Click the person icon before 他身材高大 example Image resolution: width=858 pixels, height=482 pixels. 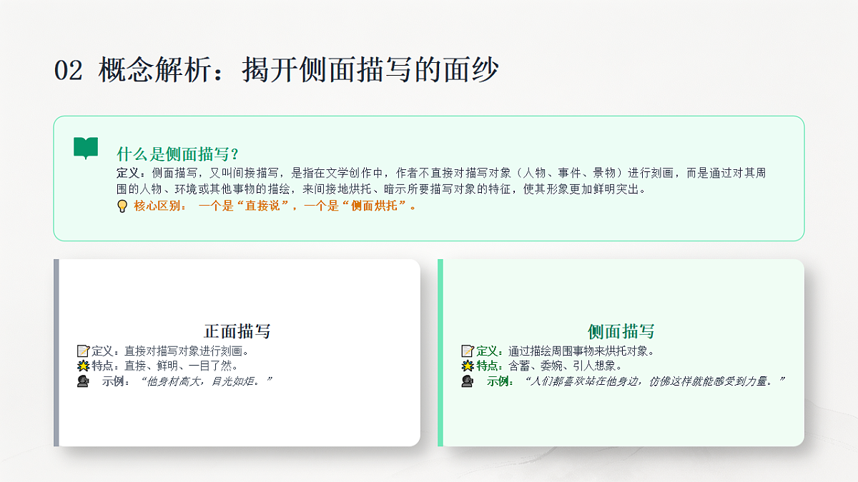click(x=83, y=381)
